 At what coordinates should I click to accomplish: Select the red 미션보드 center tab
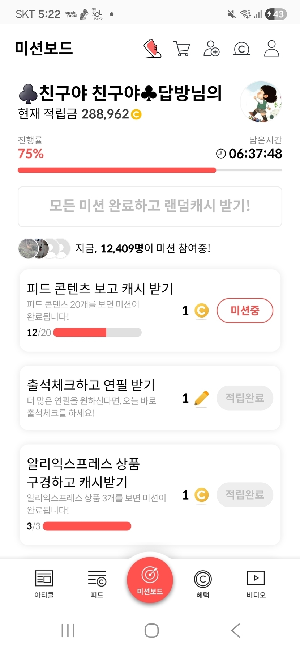pos(150,580)
